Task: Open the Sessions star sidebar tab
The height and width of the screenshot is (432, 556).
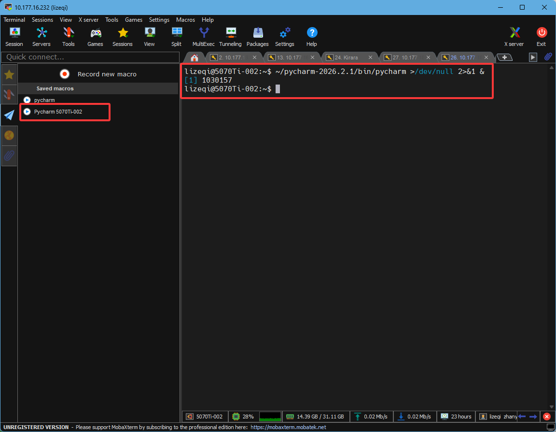Action: click(9, 74)
